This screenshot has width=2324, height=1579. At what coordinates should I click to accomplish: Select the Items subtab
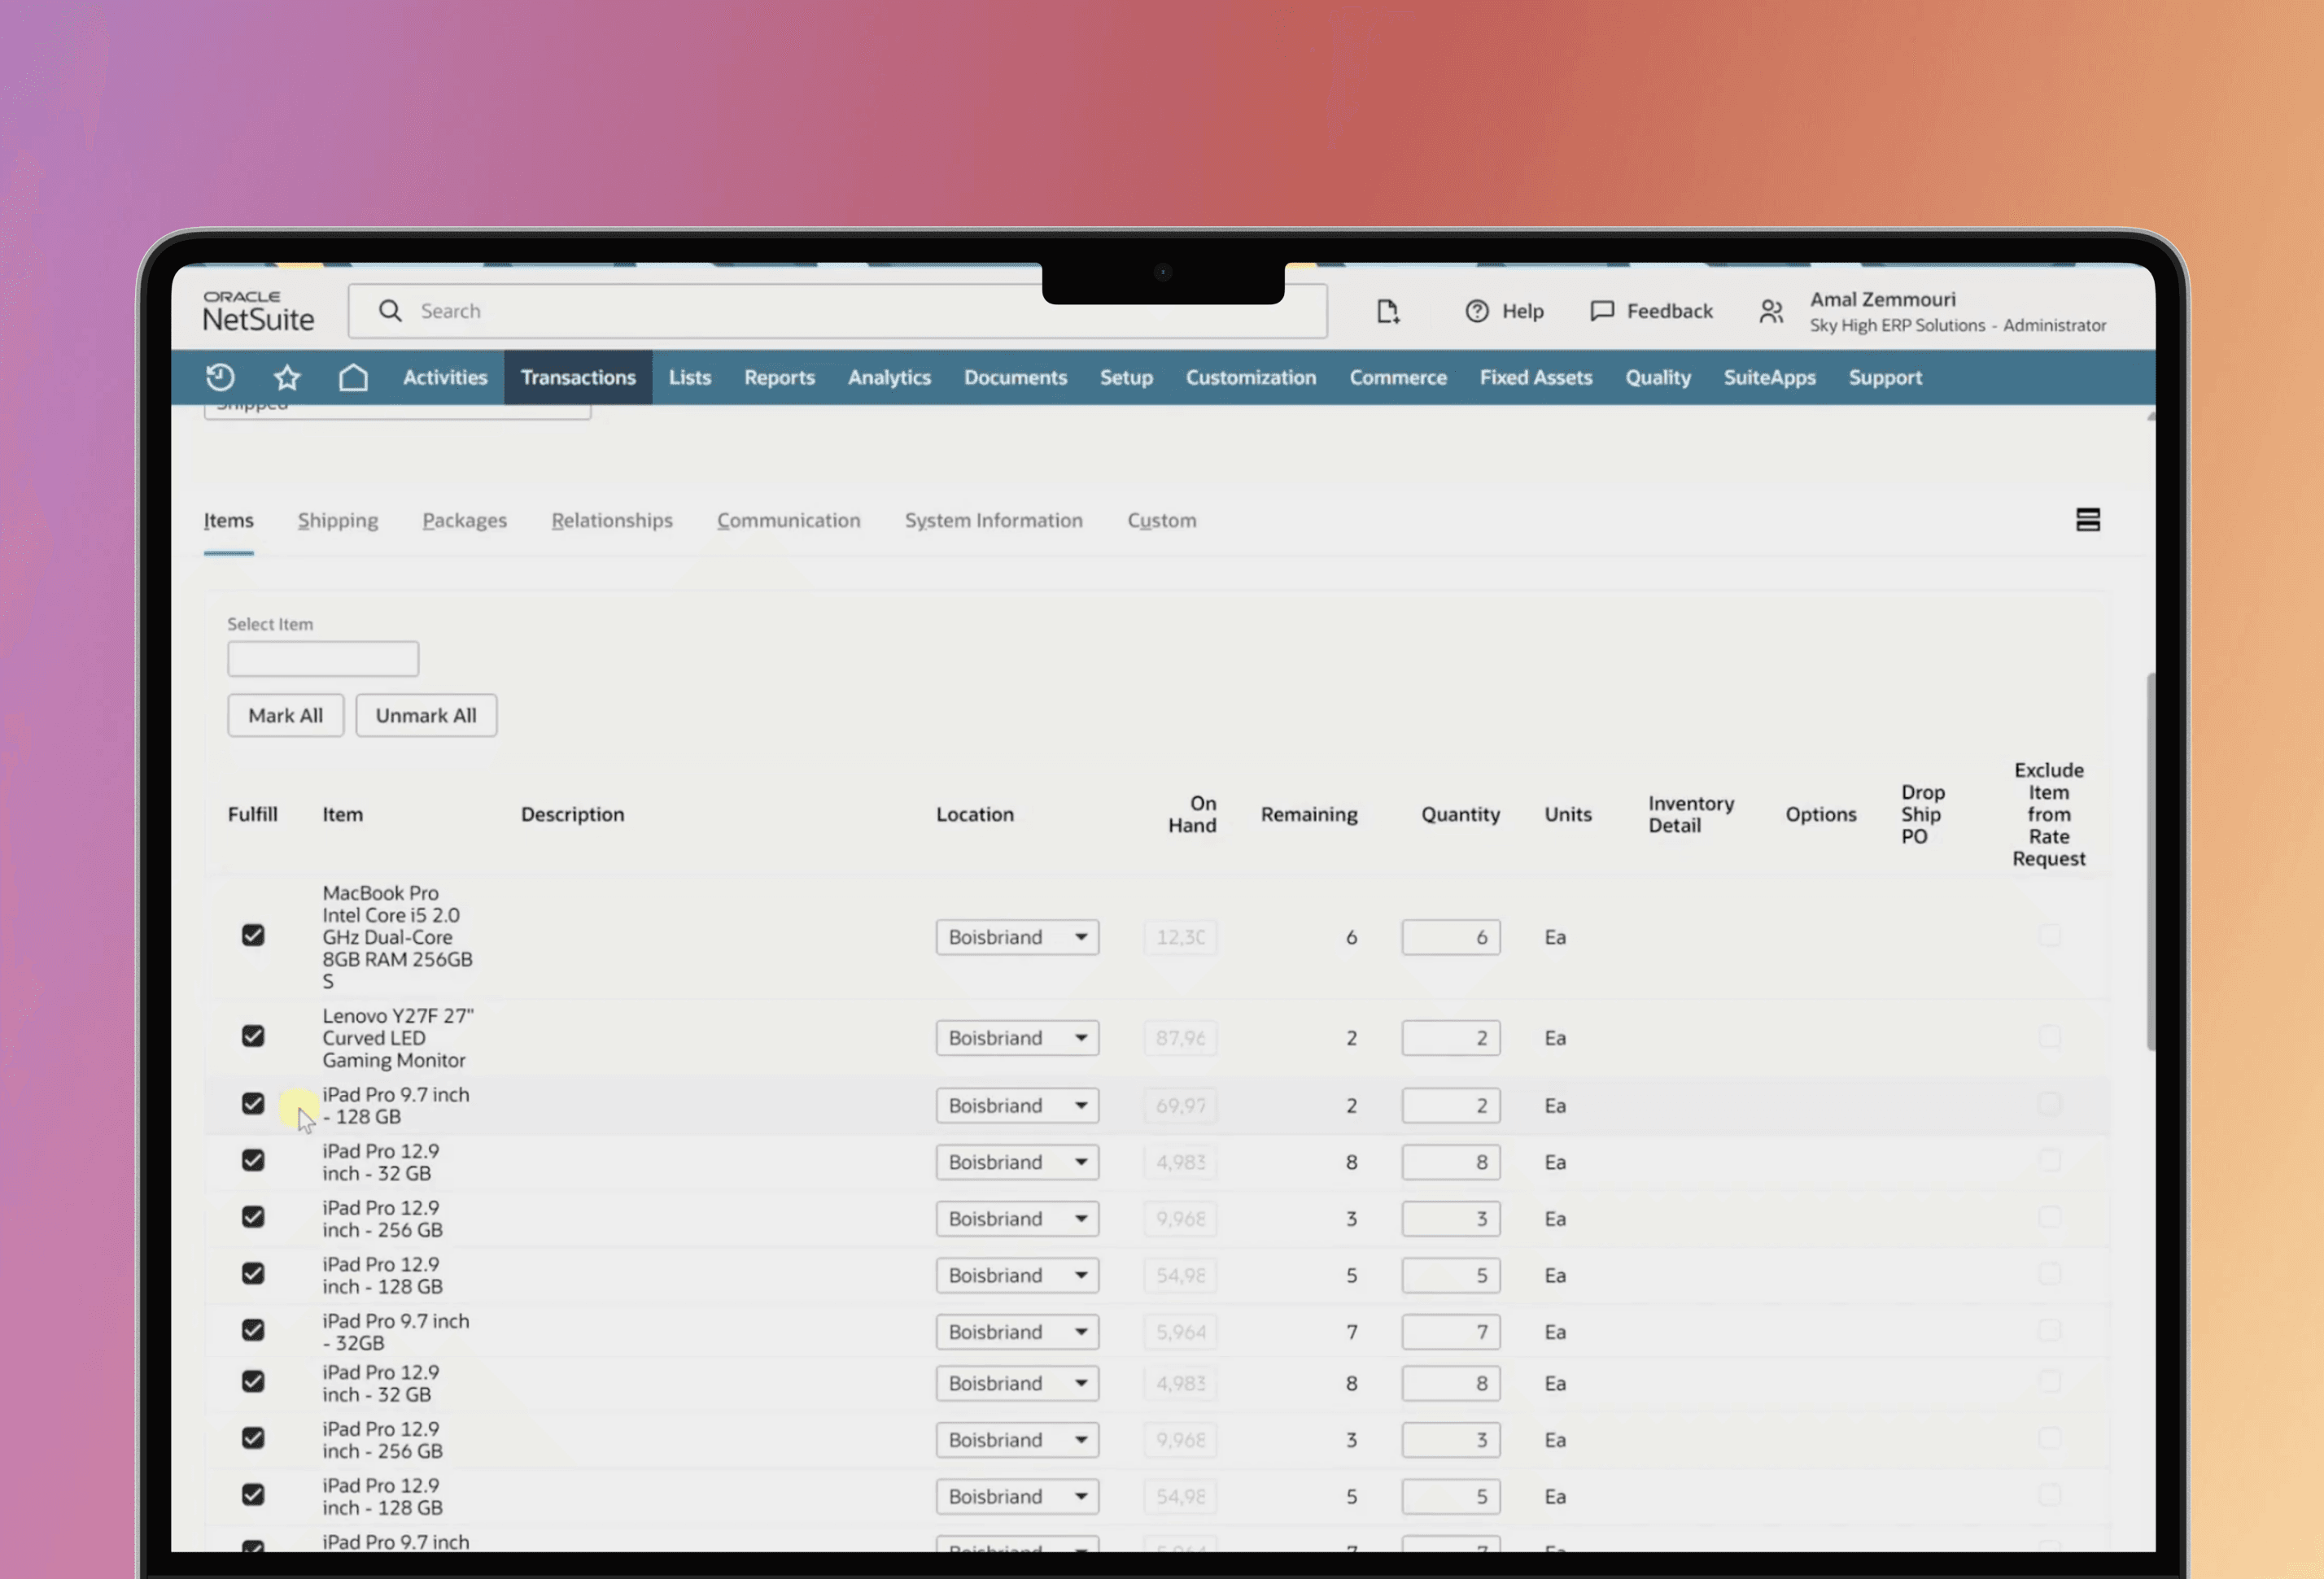(228, 520)
